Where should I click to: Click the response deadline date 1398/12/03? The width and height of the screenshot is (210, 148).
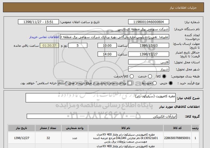coord(149,45)
